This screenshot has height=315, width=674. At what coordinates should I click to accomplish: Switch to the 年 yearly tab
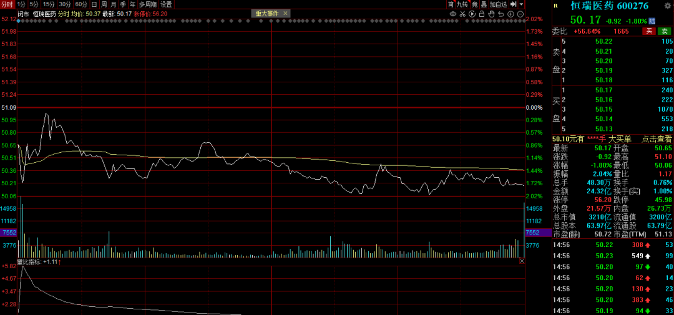coord(132,4)
